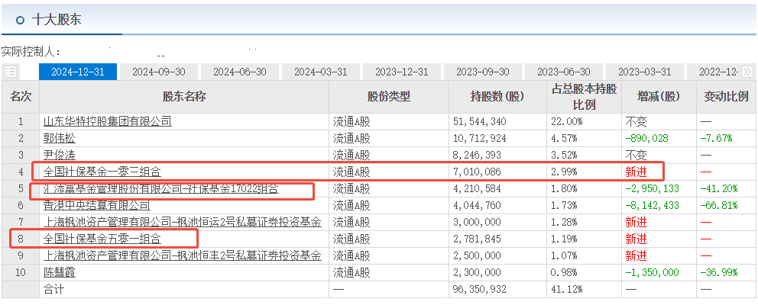Click the change value -8,142,433
The image size is (758, 305).
point(652,206)
